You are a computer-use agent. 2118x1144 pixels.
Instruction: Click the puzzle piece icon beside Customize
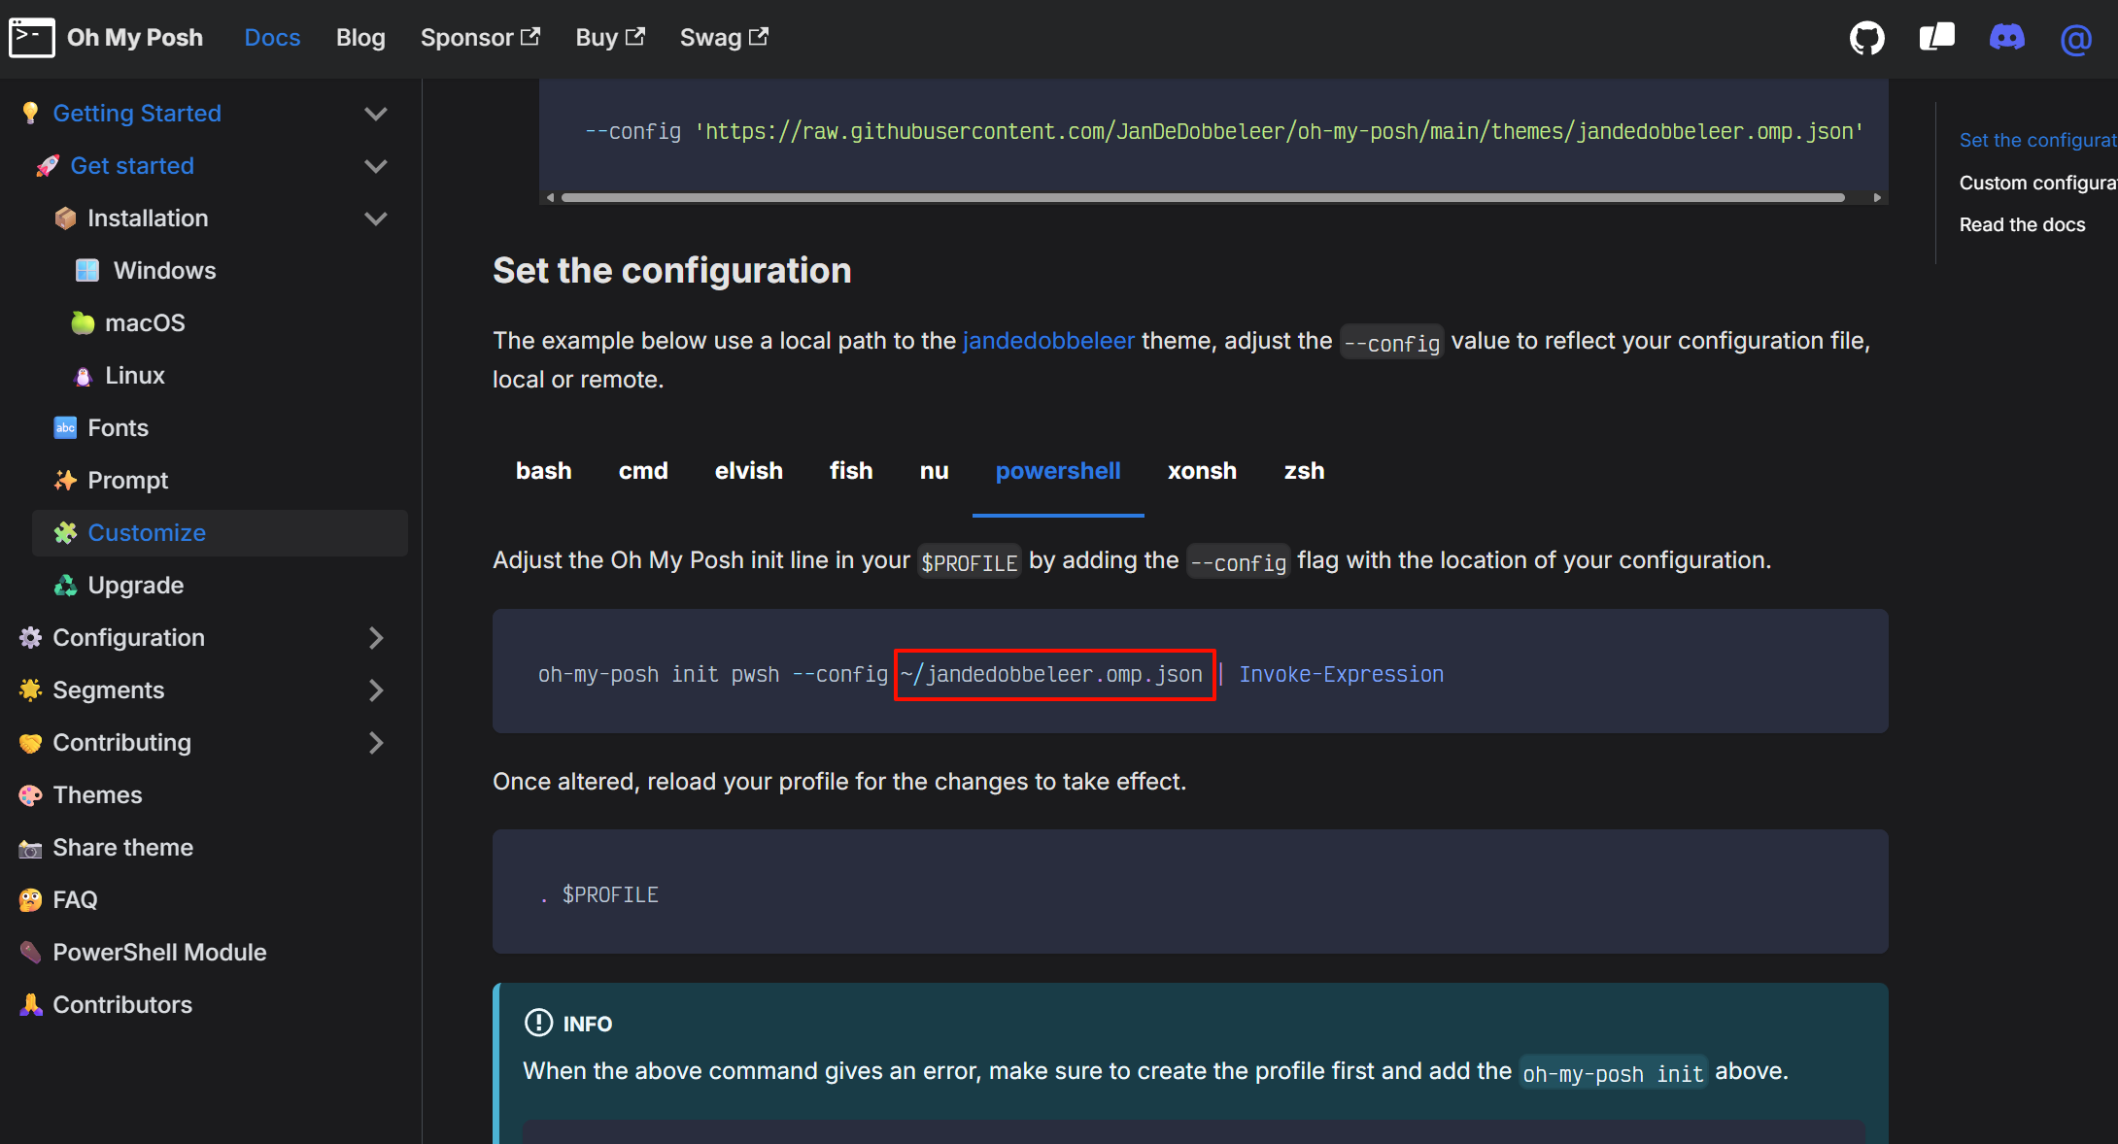(65, 533)
